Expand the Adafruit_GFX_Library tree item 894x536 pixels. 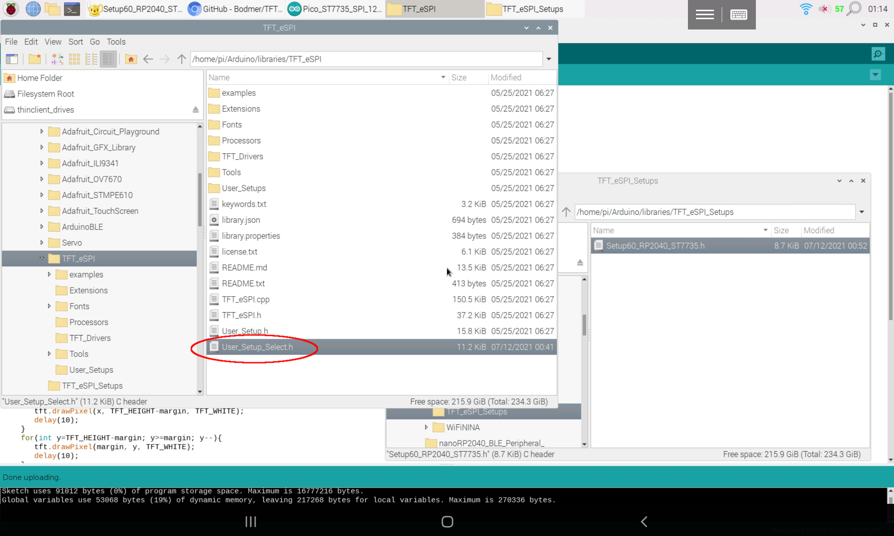pos(42,147)
